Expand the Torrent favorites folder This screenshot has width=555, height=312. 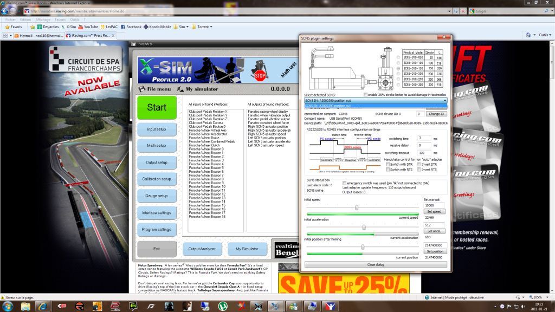(x=202, y=27)
